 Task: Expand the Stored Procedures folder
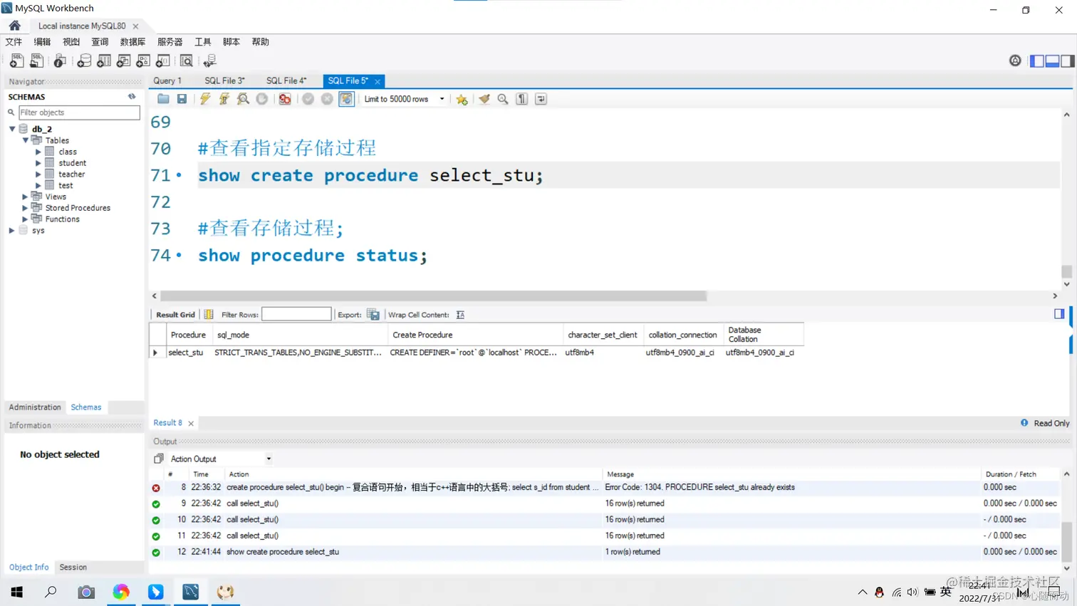pos(26,208)
